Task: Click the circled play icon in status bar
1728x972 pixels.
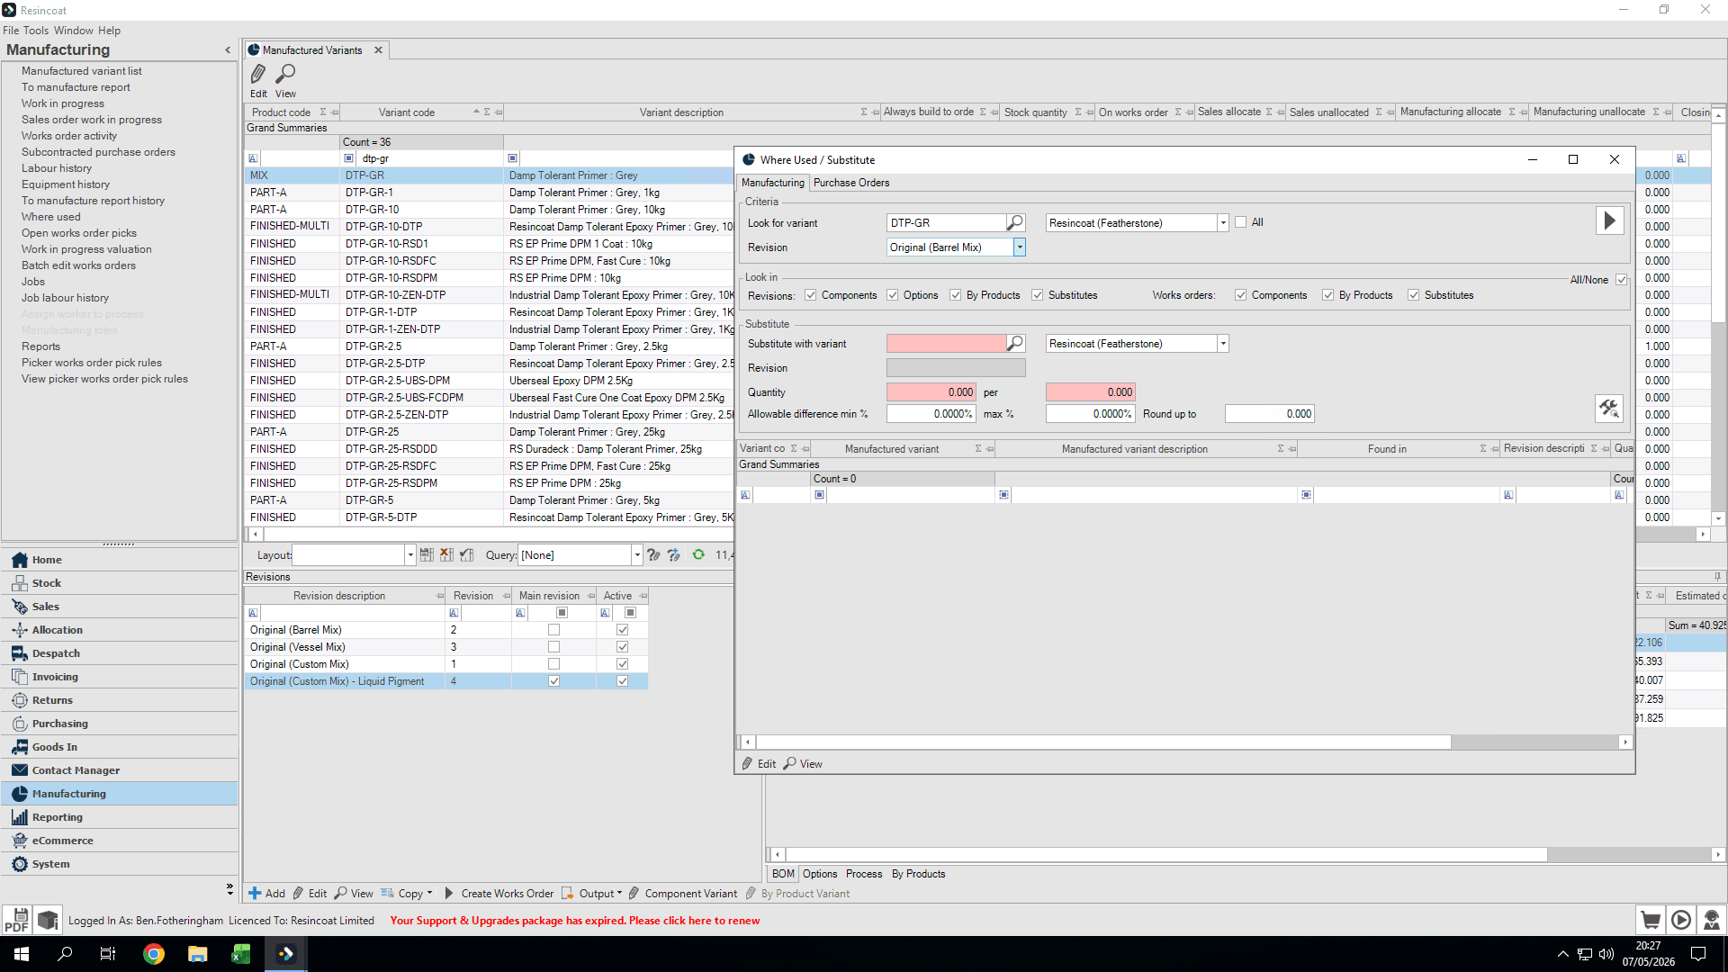Action: 1681,920
